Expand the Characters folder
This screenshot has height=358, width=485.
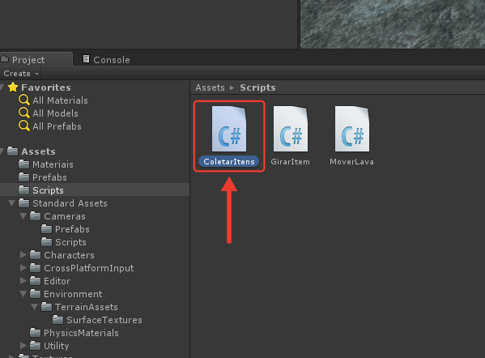click(x=23, y=254)
